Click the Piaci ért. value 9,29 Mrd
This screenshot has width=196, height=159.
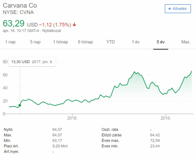(60, 146)
